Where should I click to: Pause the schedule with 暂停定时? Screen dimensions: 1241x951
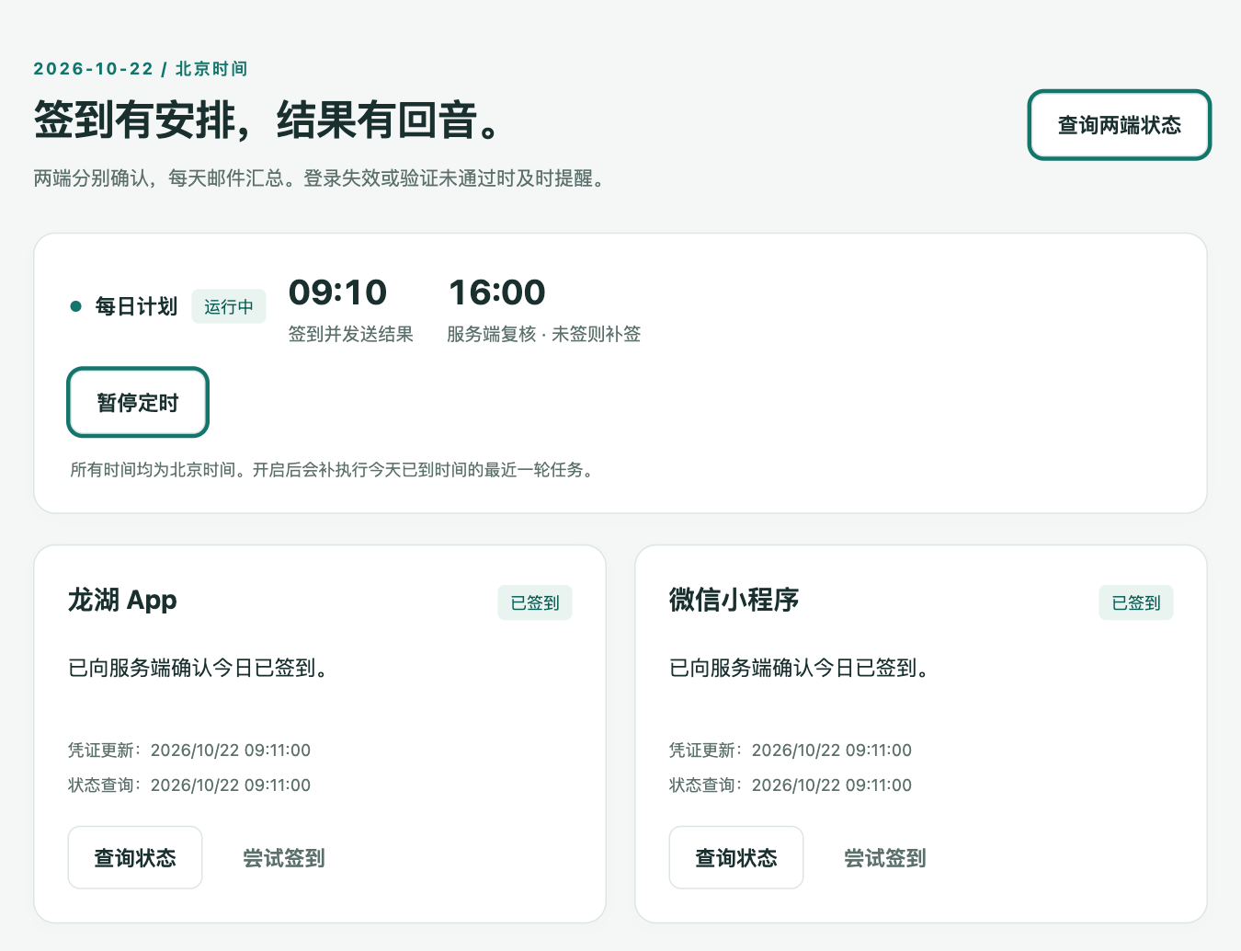[138, 402]
